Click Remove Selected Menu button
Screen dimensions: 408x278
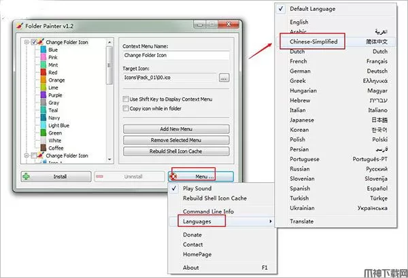point(176,140)
